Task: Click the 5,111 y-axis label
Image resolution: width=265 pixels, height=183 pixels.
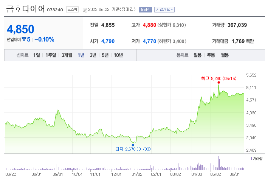Action: (x=251, y=88)
